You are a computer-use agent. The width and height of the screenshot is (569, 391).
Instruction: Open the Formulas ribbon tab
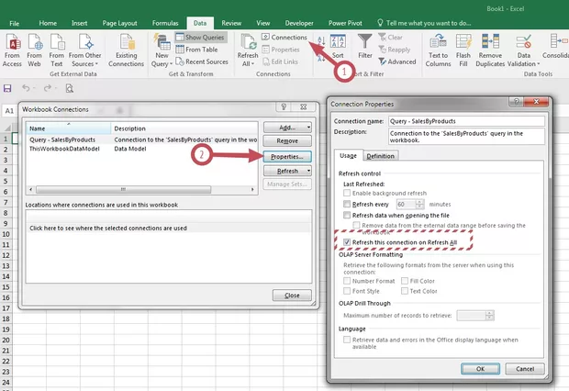165,20
